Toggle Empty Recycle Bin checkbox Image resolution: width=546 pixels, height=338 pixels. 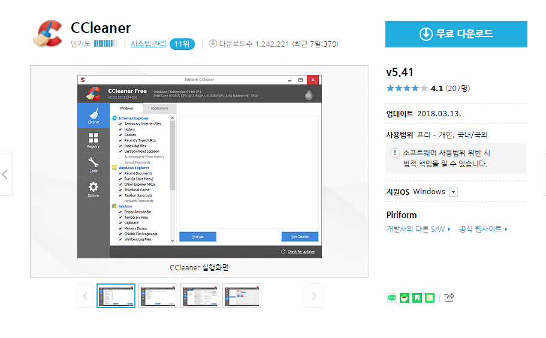point(120,212)
